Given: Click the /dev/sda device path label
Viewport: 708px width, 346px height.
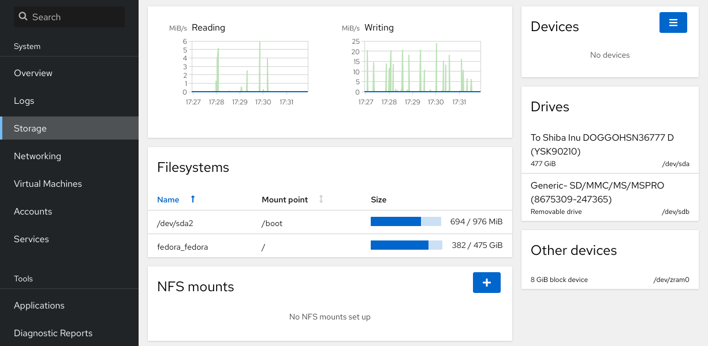Looking at the screenshot, I should point(676,164).
